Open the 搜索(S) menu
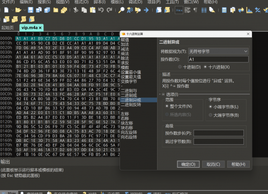Viewport: 268px width, 194px height. coord(44,2)
